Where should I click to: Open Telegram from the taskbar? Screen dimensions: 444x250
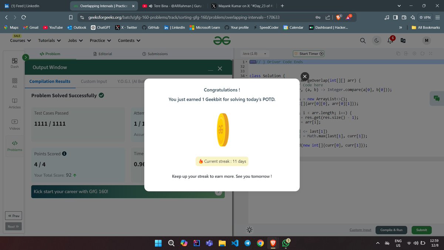pos(248,243)
